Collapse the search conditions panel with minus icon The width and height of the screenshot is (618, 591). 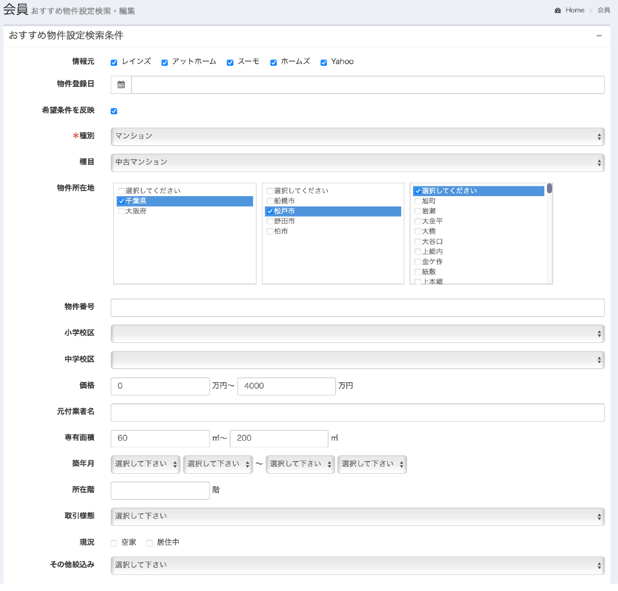(599, 36)
